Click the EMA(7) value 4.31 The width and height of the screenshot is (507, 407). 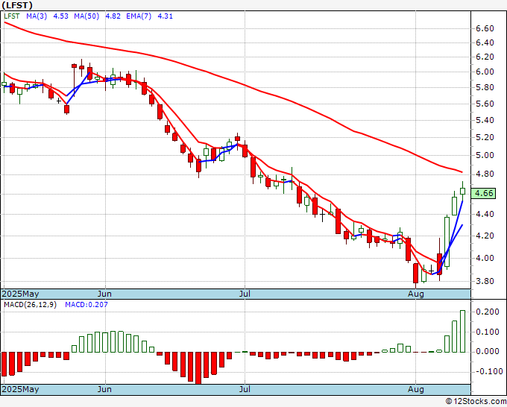[x=165, y=16]
